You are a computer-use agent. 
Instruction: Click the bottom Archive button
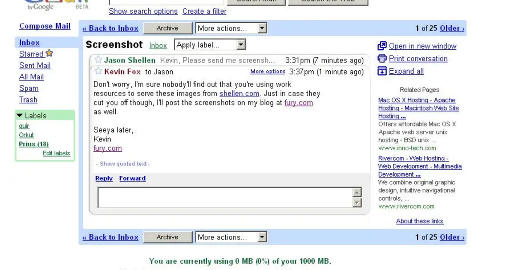point(167,237)
